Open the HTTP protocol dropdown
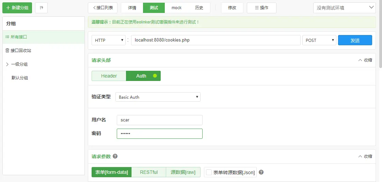This screenshot has width=382, height=182. click(x=109, y=40)
